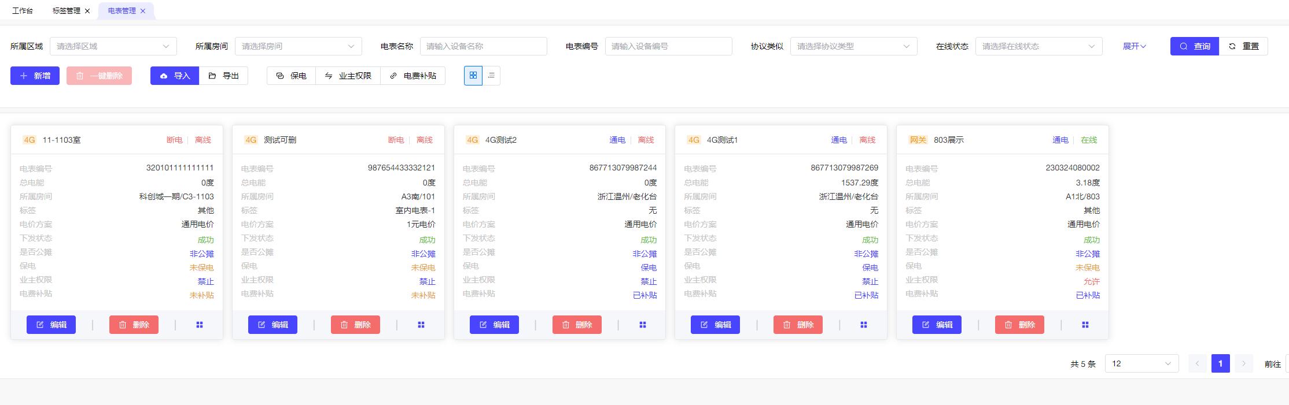Image resolution: width=1289 pixels, height=405 pixels.
Task: Switch to the 工作台 tab
Action: click(23, 11)
